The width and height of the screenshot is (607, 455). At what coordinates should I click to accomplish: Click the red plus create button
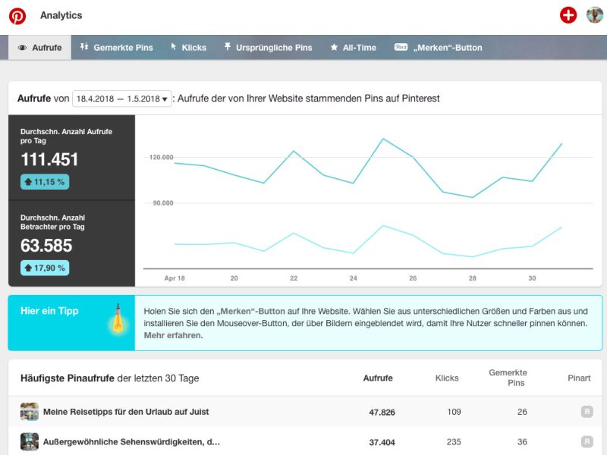coord(568,15)
